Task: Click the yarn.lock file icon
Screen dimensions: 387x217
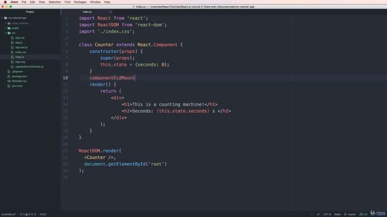Action: point(9,86)
